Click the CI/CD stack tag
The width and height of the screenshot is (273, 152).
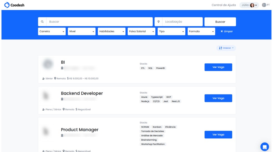[156, 101]
